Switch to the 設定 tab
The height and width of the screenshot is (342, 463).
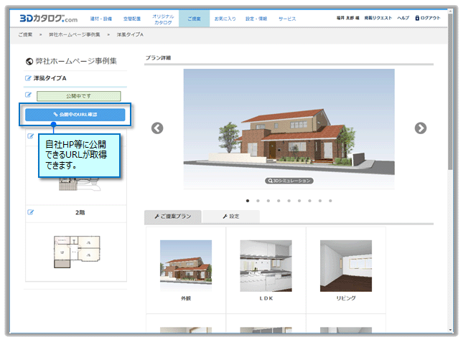[230, 217]
